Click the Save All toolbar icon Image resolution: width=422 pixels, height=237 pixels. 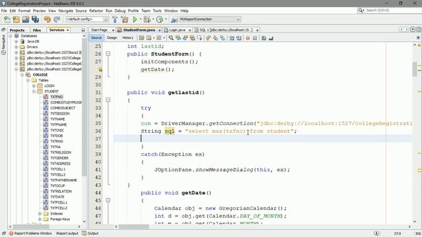[x=35, y=19]
